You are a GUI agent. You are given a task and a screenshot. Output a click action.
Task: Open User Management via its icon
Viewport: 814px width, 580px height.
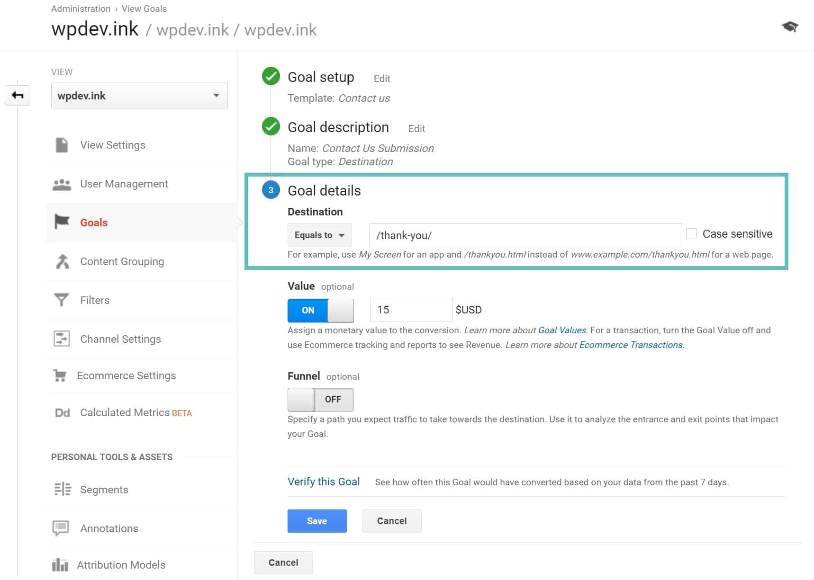coord(61,184)
